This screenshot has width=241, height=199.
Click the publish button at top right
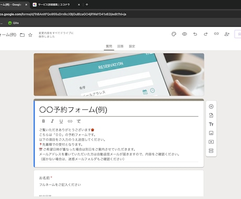click(238, 34)
